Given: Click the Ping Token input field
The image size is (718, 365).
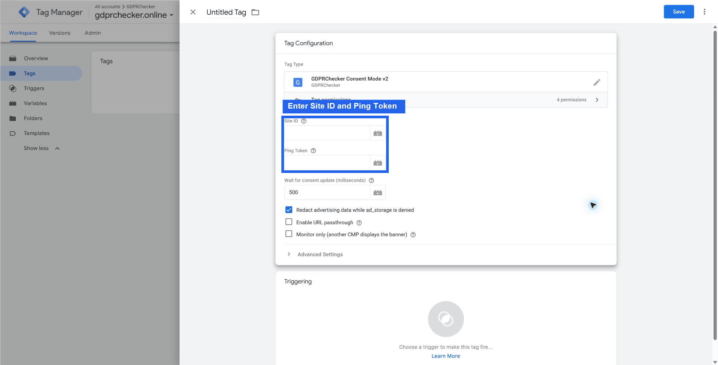Looking at the screenshot, I should [327, 163].
